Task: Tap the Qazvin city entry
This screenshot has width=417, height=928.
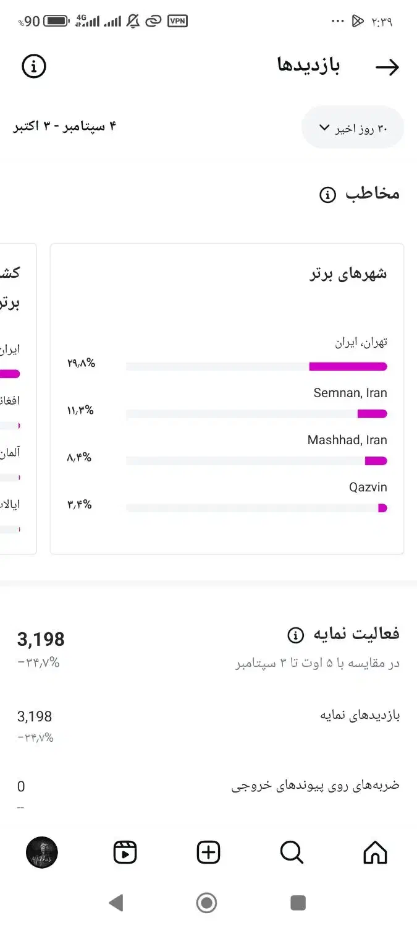Action: (x=368, y=488)
